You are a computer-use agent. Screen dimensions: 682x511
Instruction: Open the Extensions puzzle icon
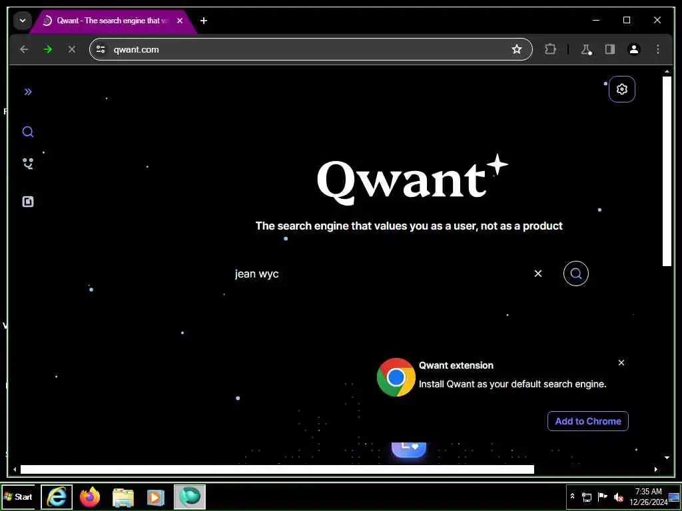point(550,49)
